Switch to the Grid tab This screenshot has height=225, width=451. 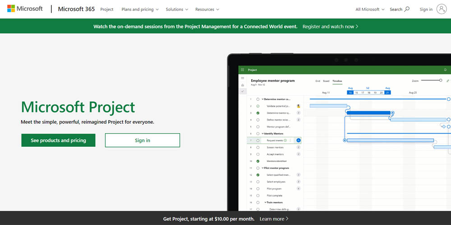(318, 81)
